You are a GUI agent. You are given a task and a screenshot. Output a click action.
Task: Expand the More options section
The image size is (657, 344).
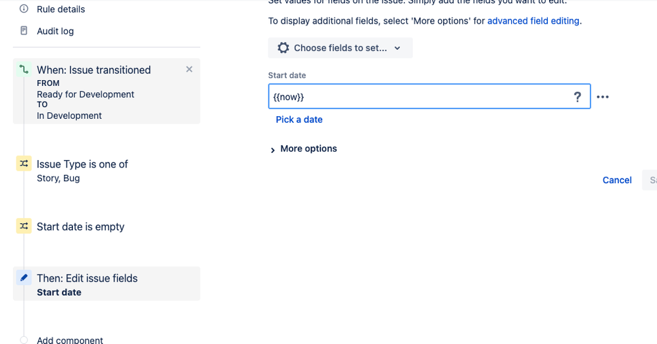point(303,149)
